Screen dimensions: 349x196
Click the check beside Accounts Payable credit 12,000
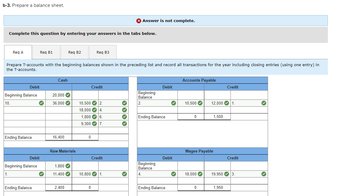pos(227,103)
